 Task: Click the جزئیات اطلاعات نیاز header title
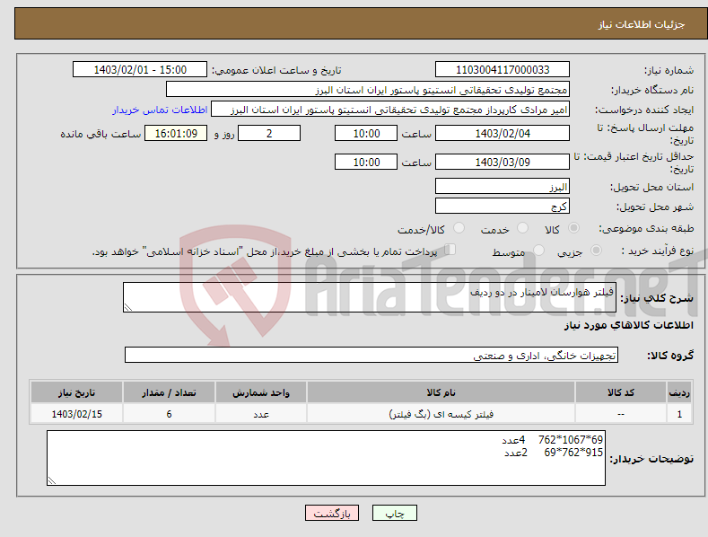pos(642,24)
